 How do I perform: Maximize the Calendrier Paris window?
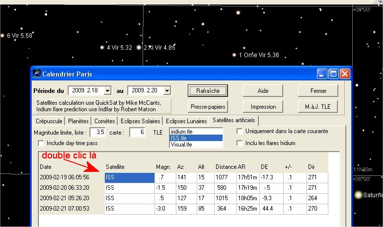(x=333, y=74)
